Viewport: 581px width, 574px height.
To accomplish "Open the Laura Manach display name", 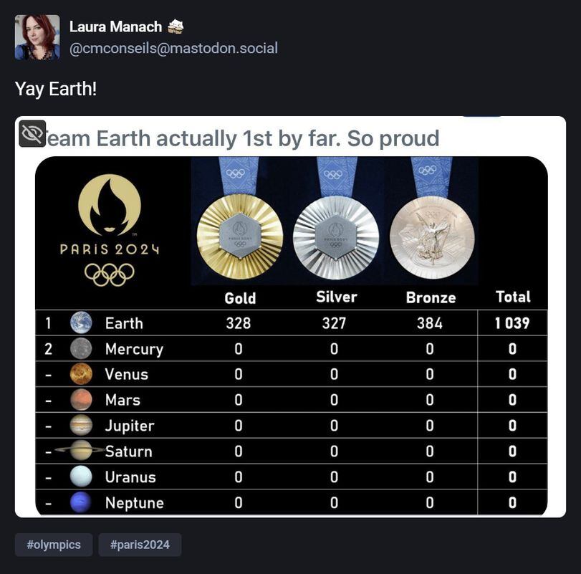I will tap(115, 27).
